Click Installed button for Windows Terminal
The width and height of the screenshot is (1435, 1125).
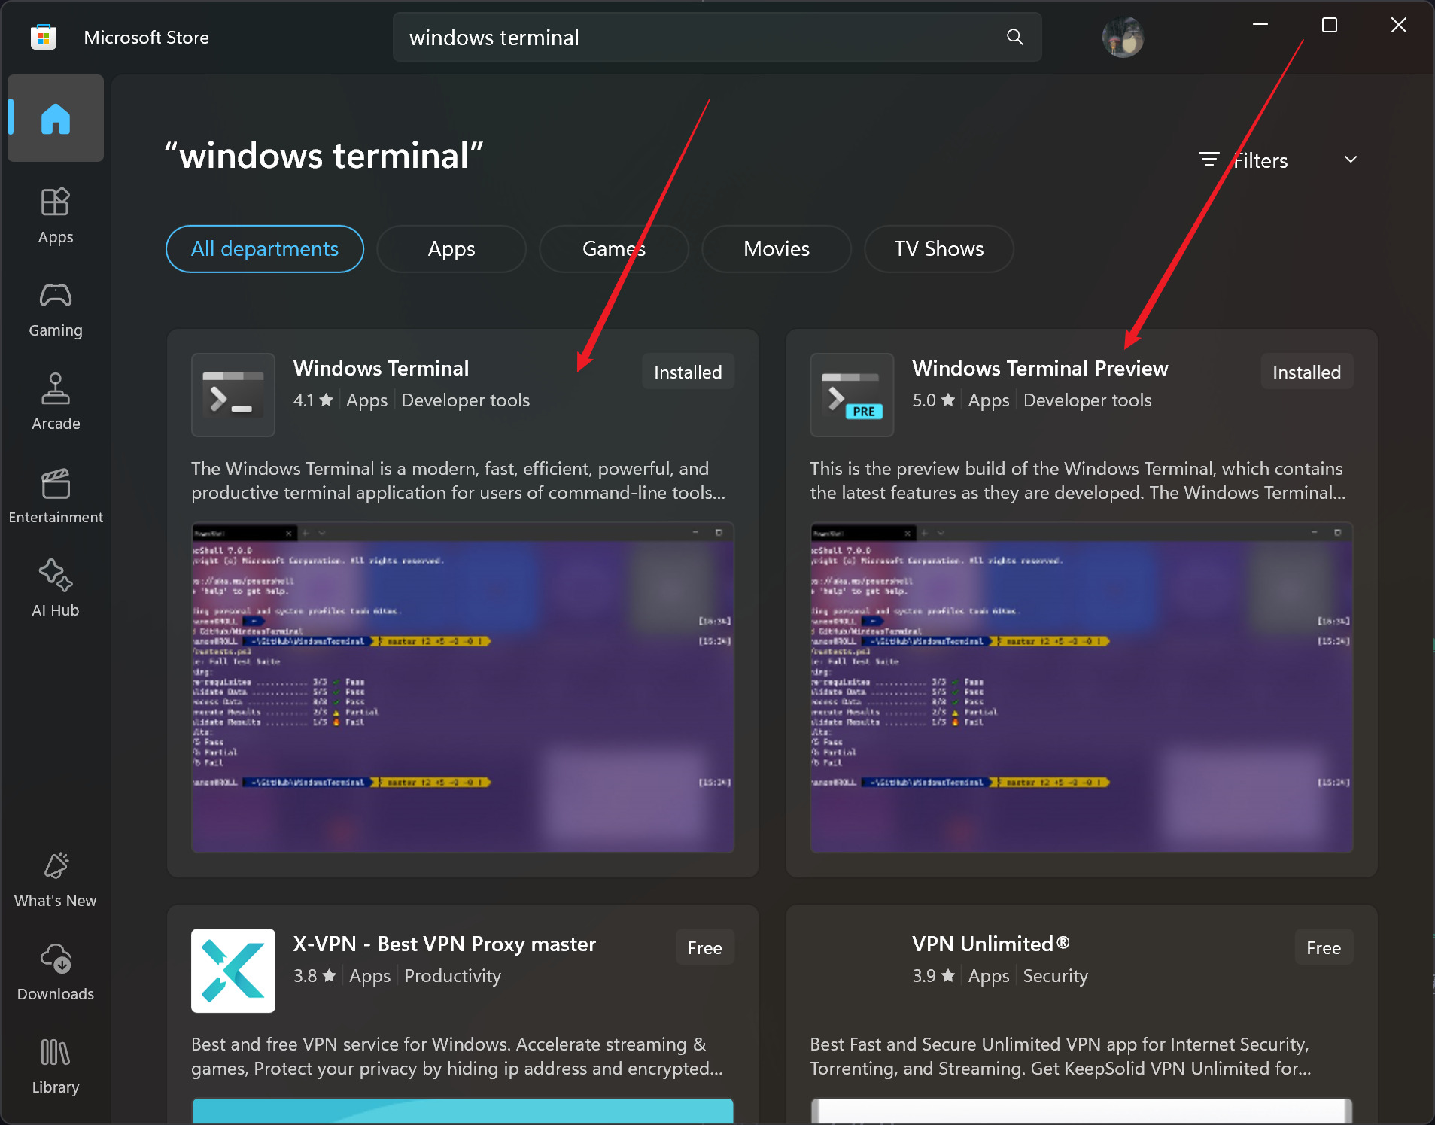pyautogui.click(x=688, y=372)
